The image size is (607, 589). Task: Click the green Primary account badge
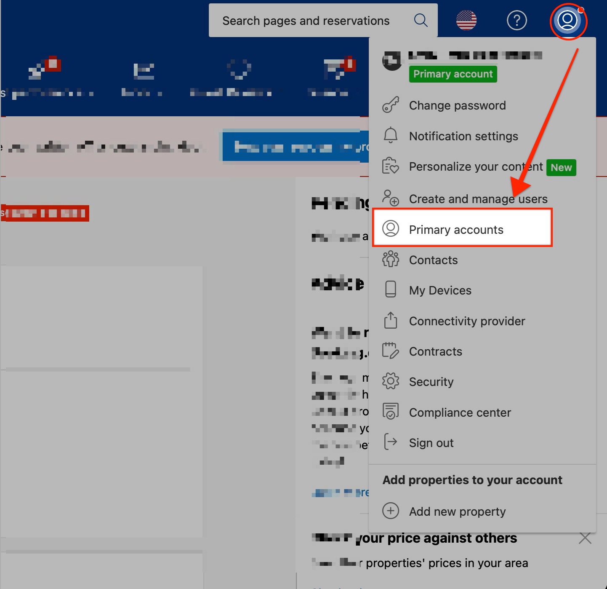point(453,74)
